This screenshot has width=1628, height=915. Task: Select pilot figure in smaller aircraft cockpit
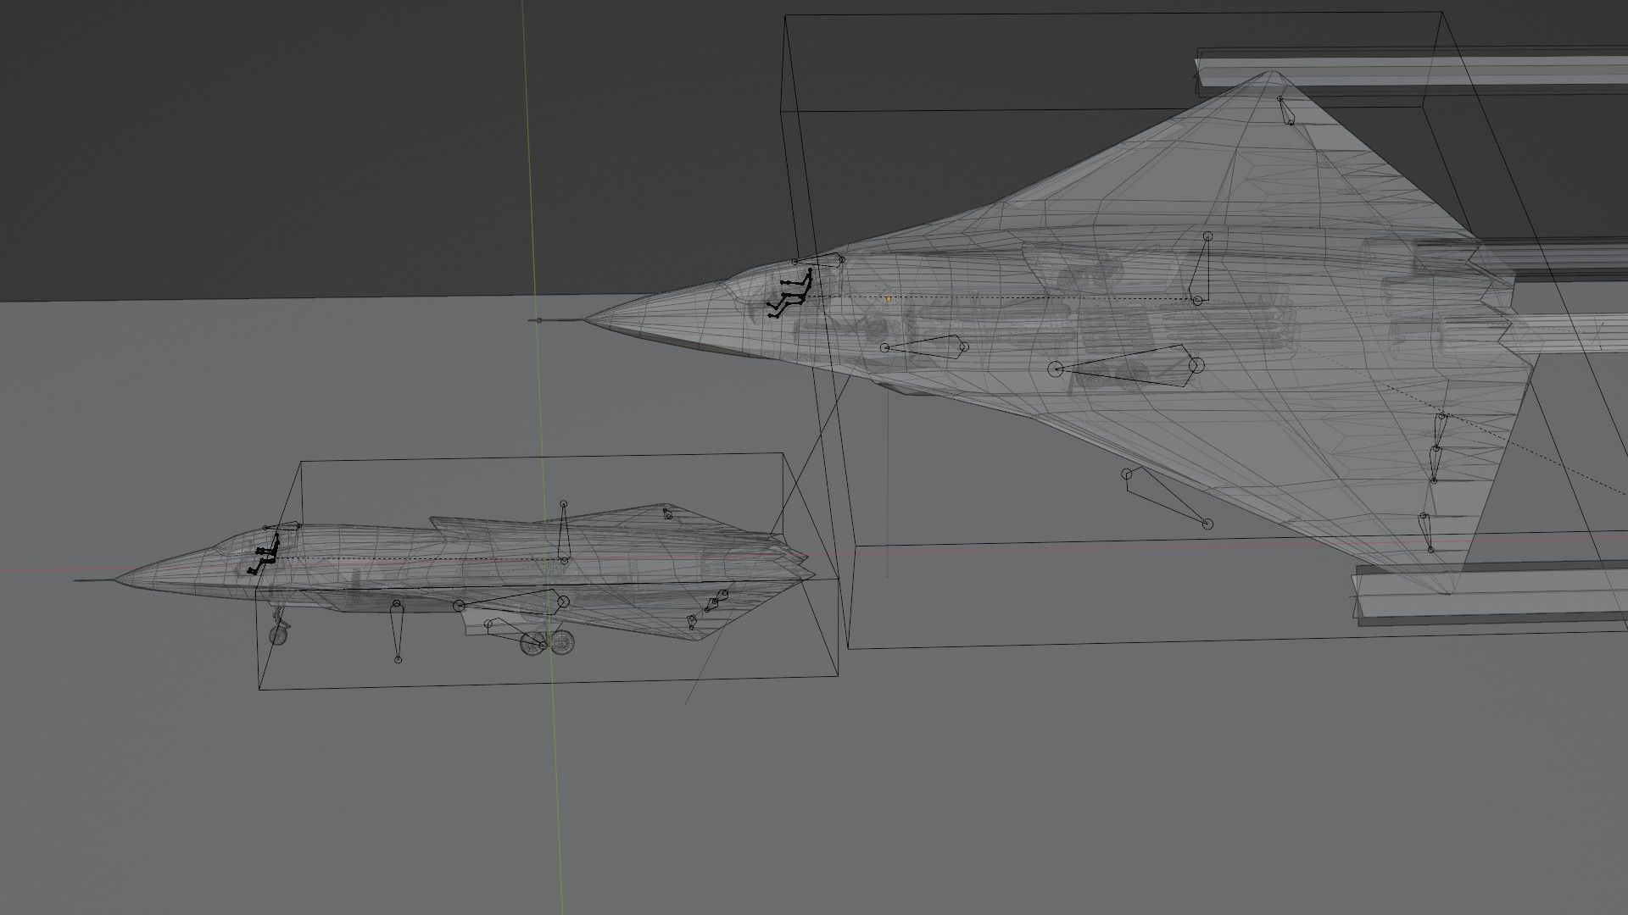tap(264, 554)
